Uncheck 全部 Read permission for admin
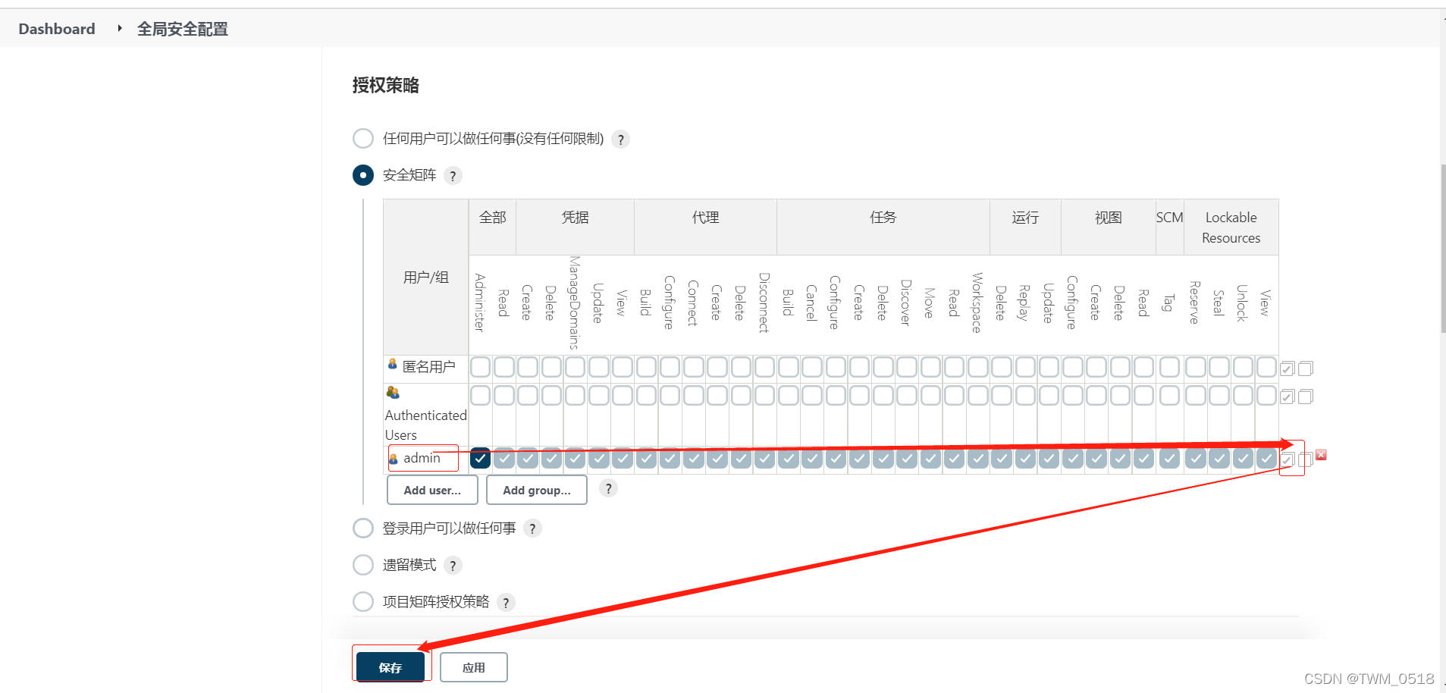Viewport: 1446px width, 693px height. (x=504, y=458)
